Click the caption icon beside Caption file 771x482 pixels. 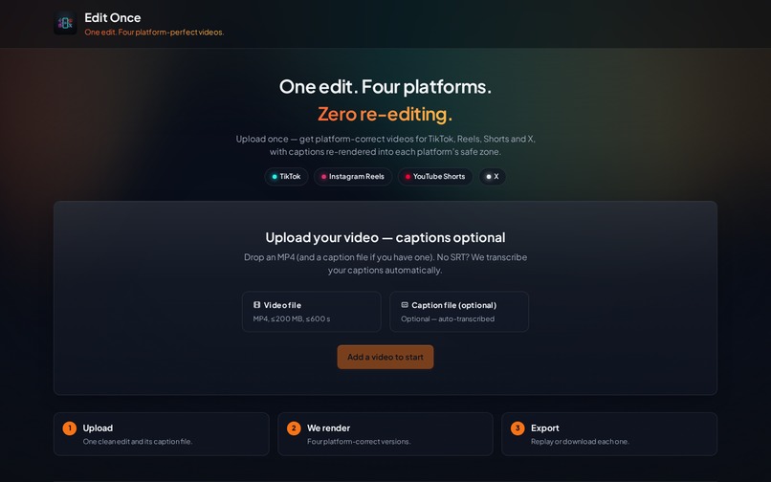click(405, 305)
